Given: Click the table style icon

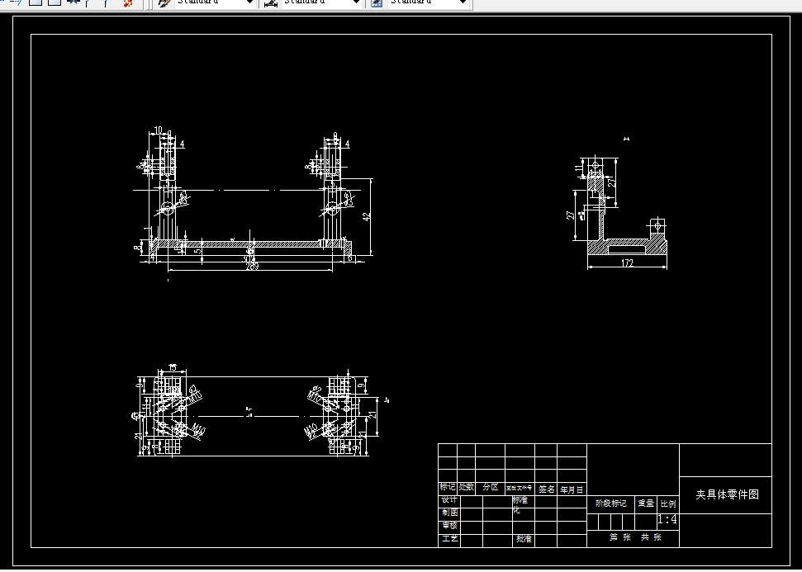Looking at the screenshot, I should 377,2.
